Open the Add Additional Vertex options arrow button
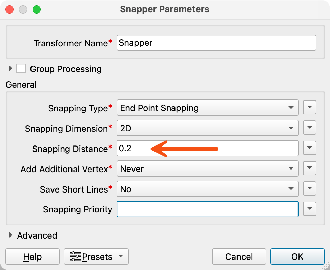Screen dimensions: 330x270 [309, 168]
